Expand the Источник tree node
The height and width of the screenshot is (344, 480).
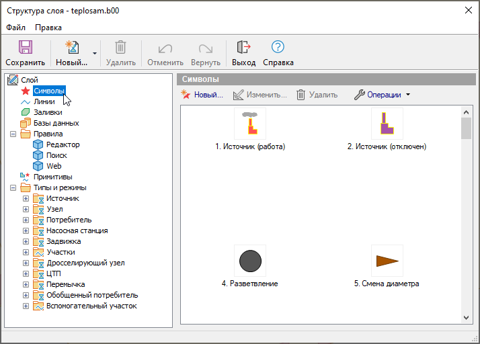coord(26,198)
